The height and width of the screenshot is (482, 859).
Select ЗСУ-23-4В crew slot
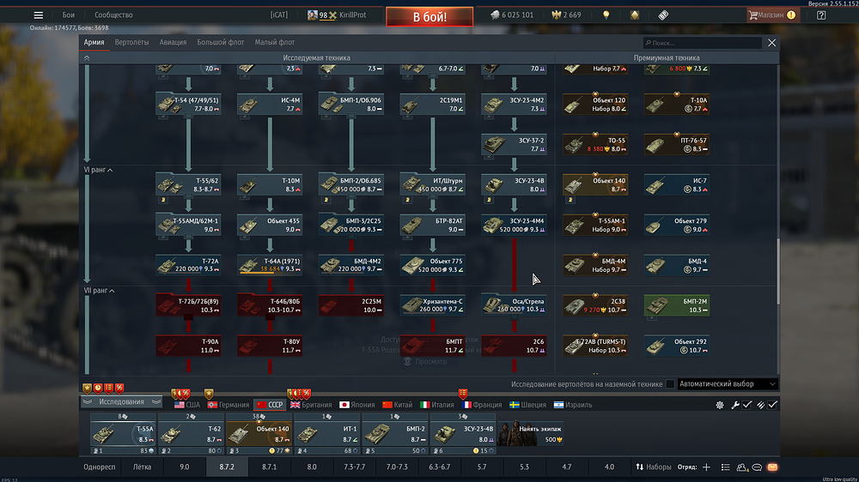click(x=463, y=434)
